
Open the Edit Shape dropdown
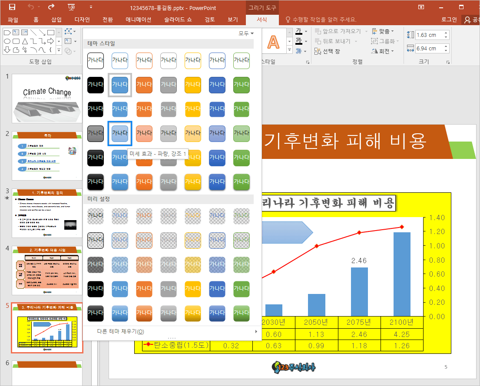(x=70, y=32)
